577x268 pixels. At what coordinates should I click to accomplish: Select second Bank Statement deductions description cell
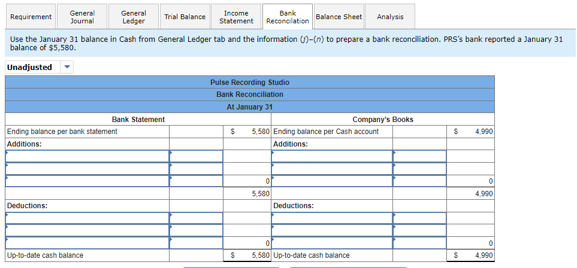click(x=87, y=230)
